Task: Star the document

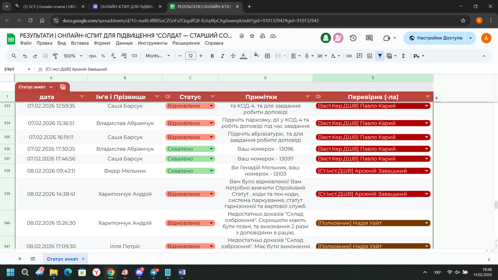Action: click(252, 36)
